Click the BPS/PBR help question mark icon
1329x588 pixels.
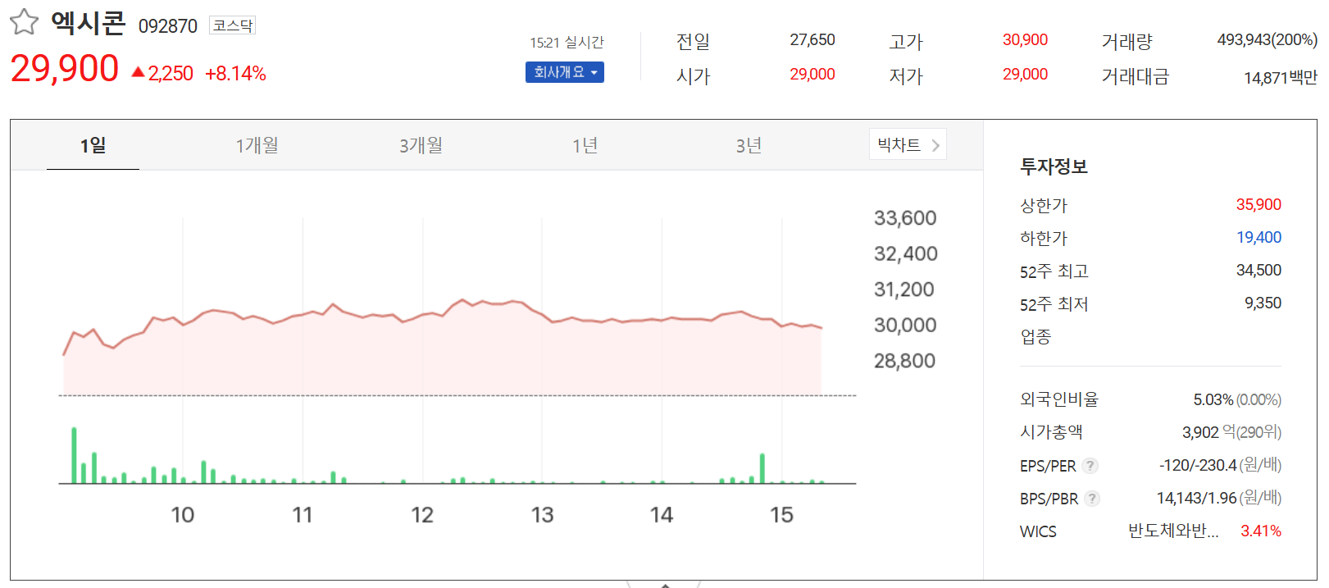click(x=1091, y=499)
